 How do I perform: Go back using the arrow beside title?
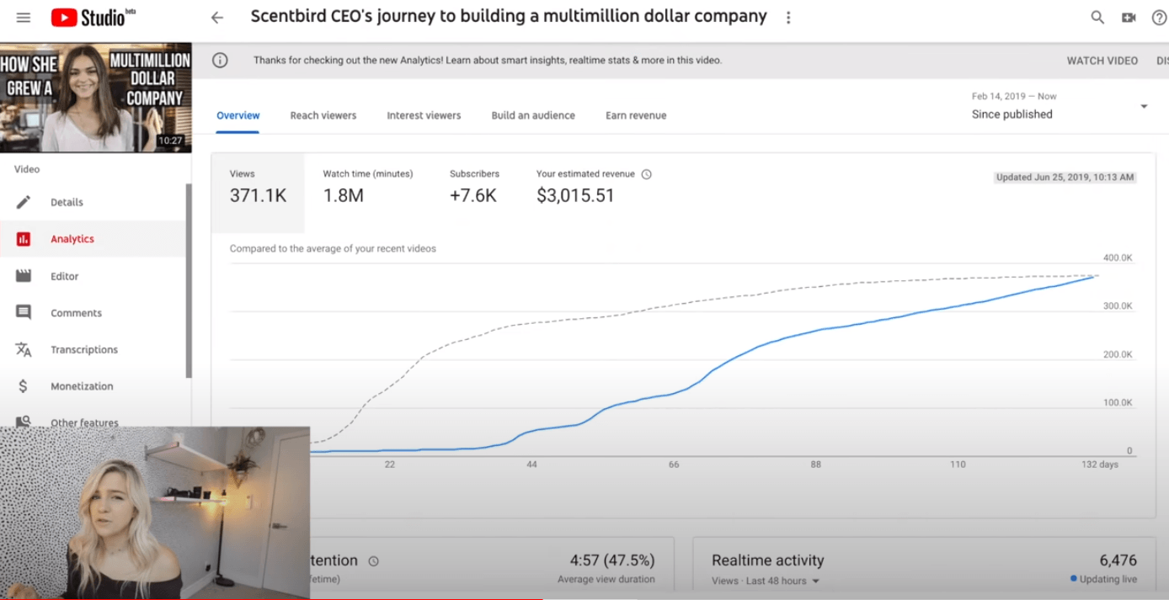pos(217,18)
